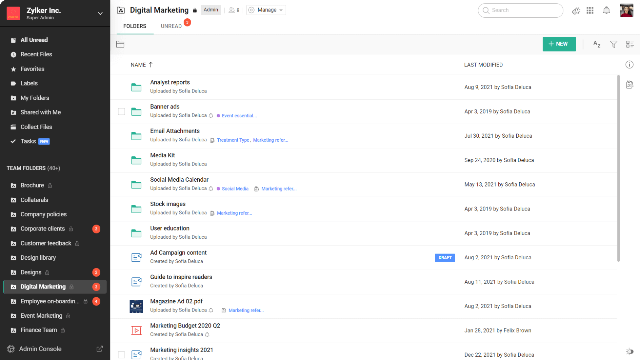
Task: Open the Manage dropdown
Action: (266, 10)
